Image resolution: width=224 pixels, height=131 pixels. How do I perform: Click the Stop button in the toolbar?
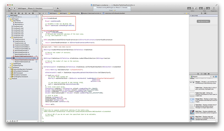pos(14,8)
